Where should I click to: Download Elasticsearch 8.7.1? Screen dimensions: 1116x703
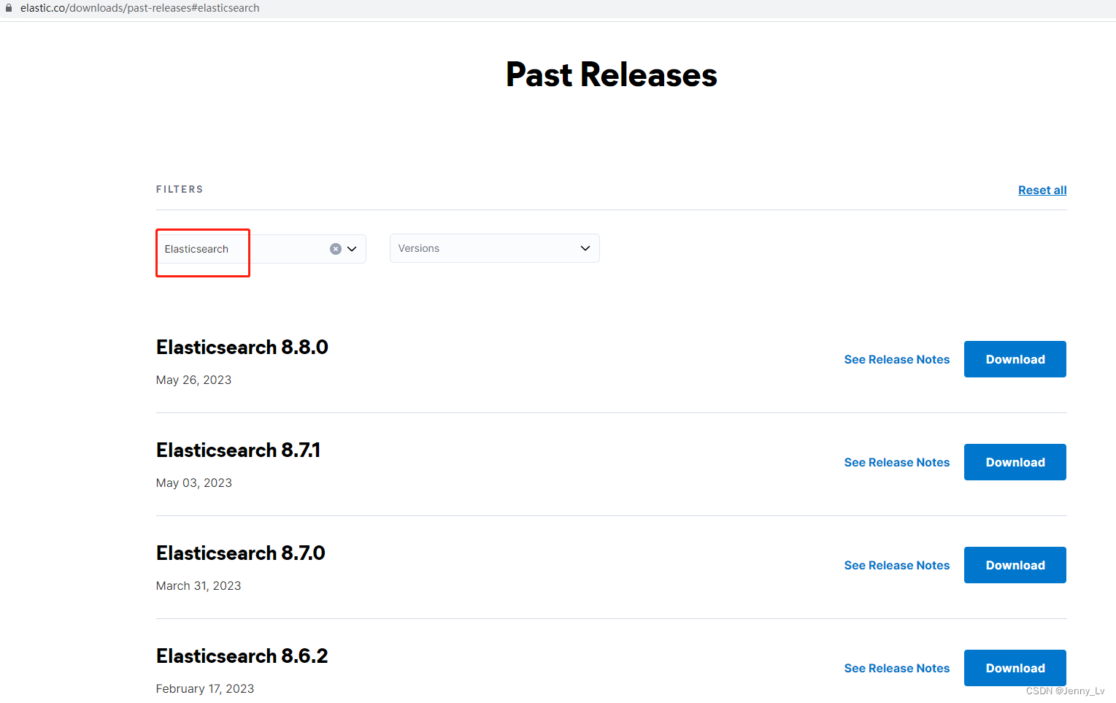pyautogui.click(x=1015, y=462)
